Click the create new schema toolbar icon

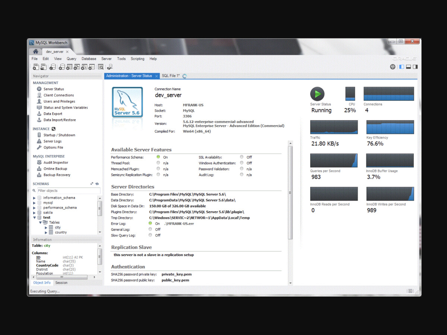click(62, 67)
